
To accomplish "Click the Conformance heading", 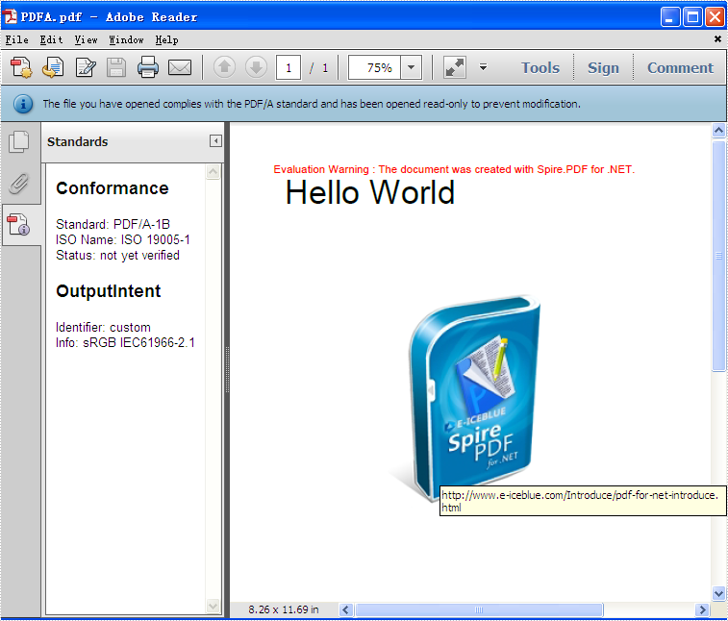I will pos(113,188).
